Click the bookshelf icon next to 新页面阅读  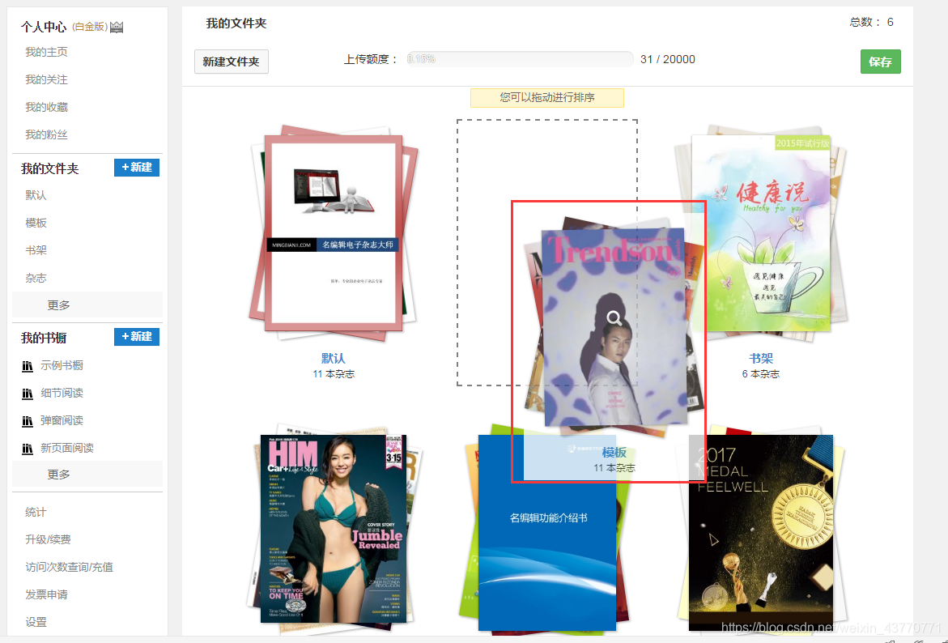pyautogui.click(x=28, y=449)
